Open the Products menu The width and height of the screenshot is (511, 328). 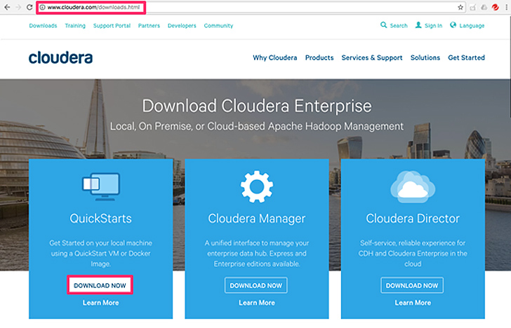[x=319, y=57]
